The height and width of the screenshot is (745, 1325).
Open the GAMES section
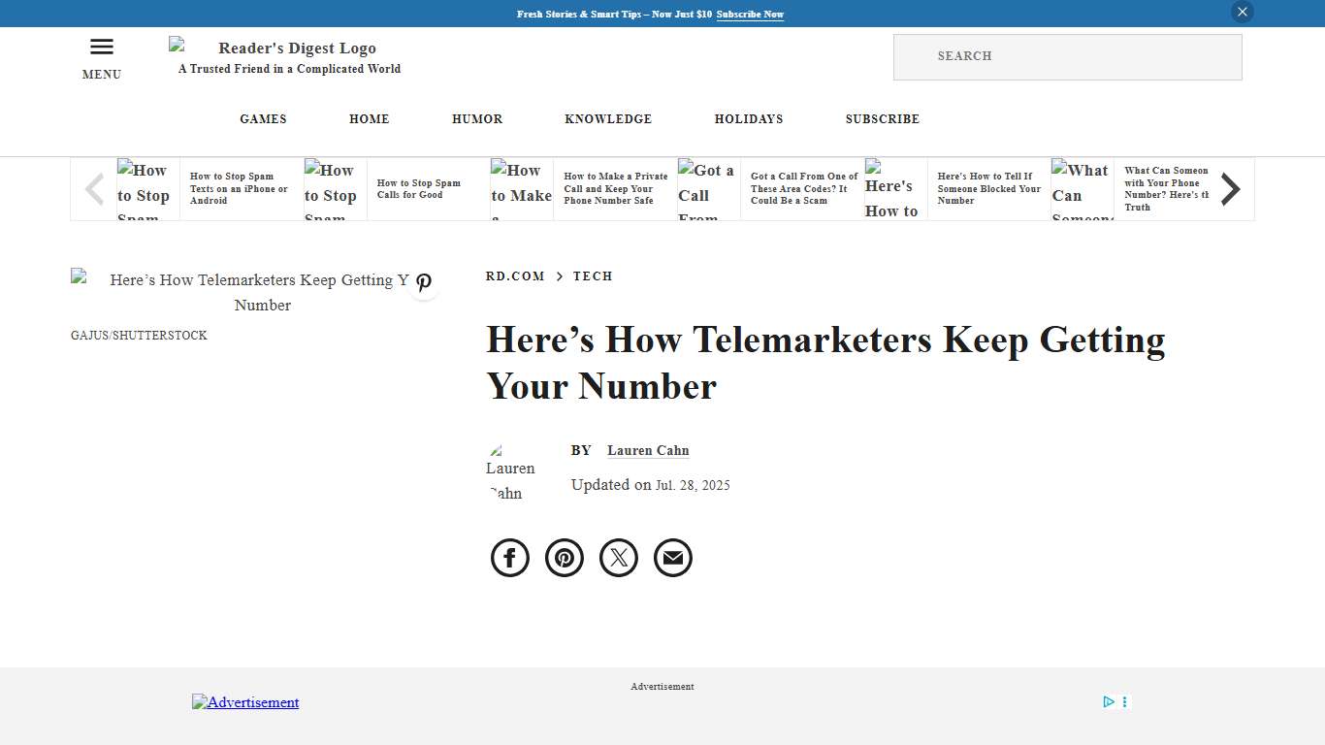(263, 119)
